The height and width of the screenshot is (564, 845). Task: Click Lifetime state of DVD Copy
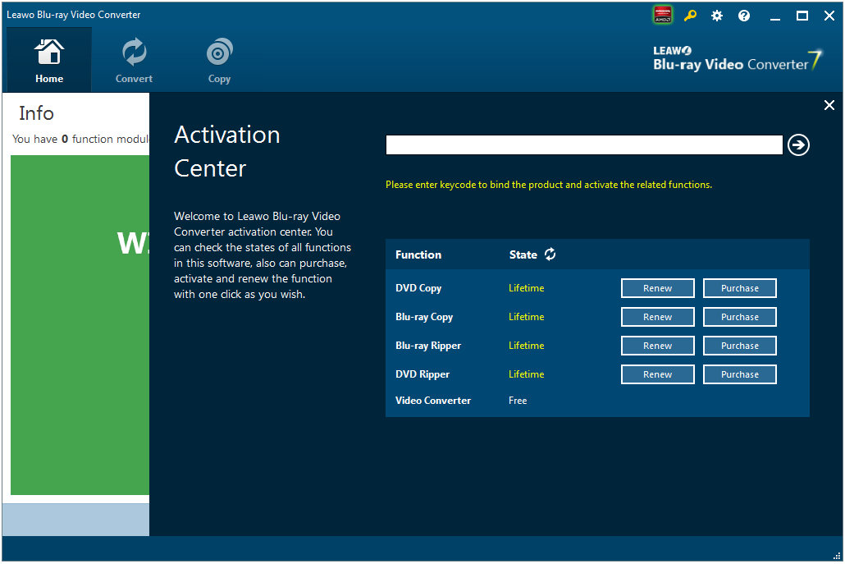(x=526, y=288)
